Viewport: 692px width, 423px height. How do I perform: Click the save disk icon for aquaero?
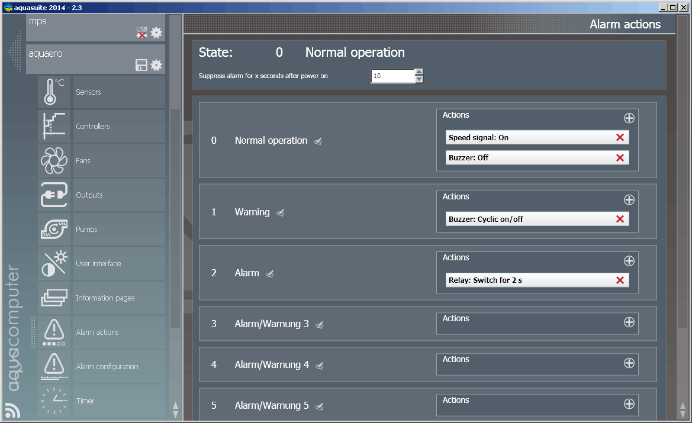pos(141,65)
